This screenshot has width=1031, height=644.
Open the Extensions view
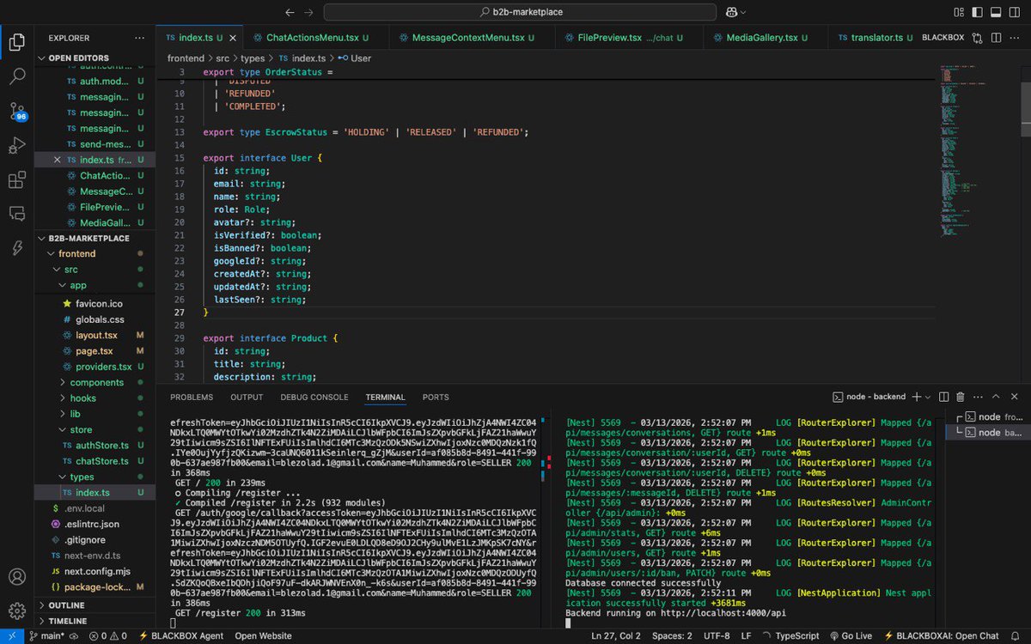(x=16, y=179)
